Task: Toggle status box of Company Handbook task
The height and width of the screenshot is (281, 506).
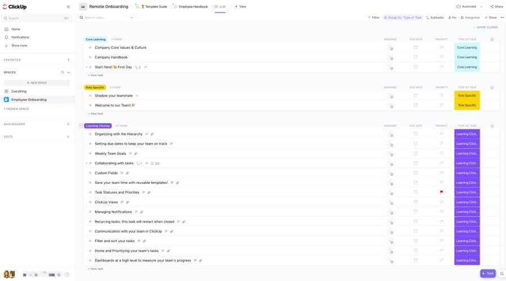Action: click(90, 57)
